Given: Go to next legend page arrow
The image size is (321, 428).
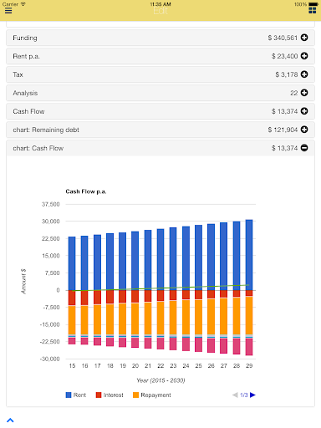Looking at the screenshot, I should click(252, 395).
